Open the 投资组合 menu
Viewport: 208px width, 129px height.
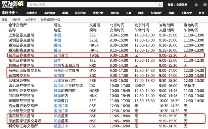click(156, 13)
